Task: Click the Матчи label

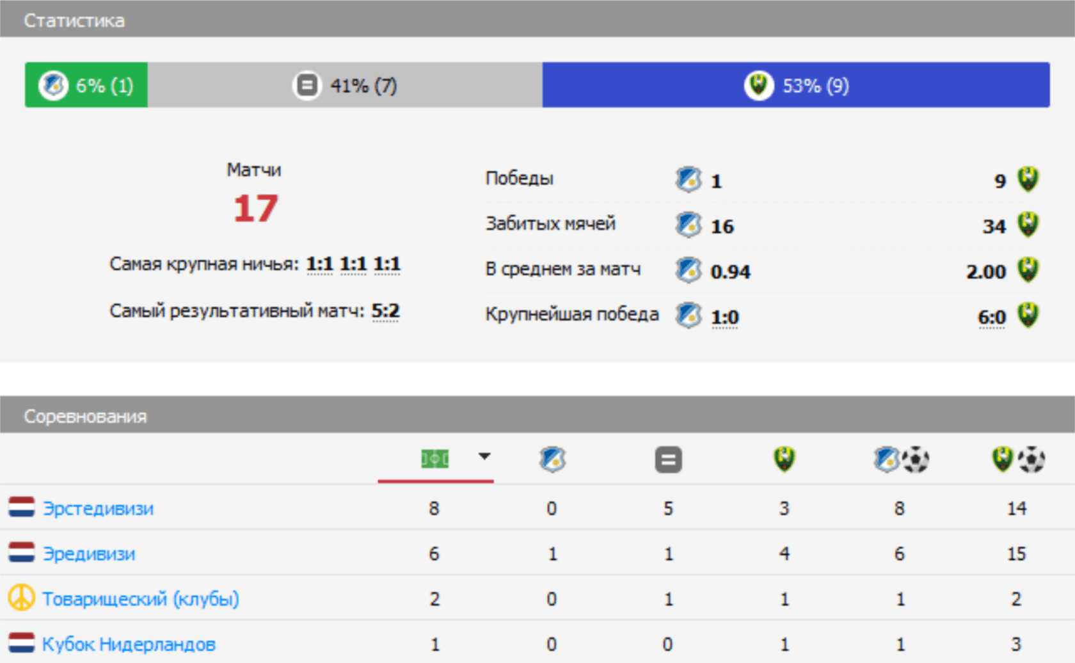Action: click(x=254, y=170)
